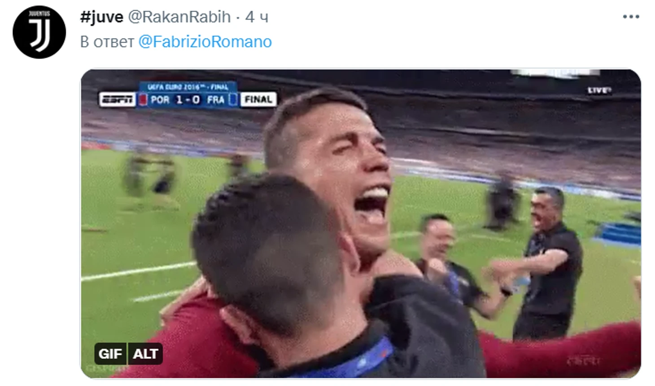Click the ESPN logo in the scoreboard overlay
655x386 pixels.
click(x=118, y=99)
